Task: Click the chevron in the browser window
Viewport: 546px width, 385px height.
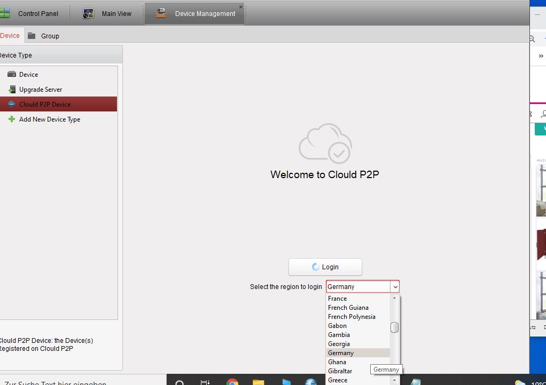Action: point(541,56)
